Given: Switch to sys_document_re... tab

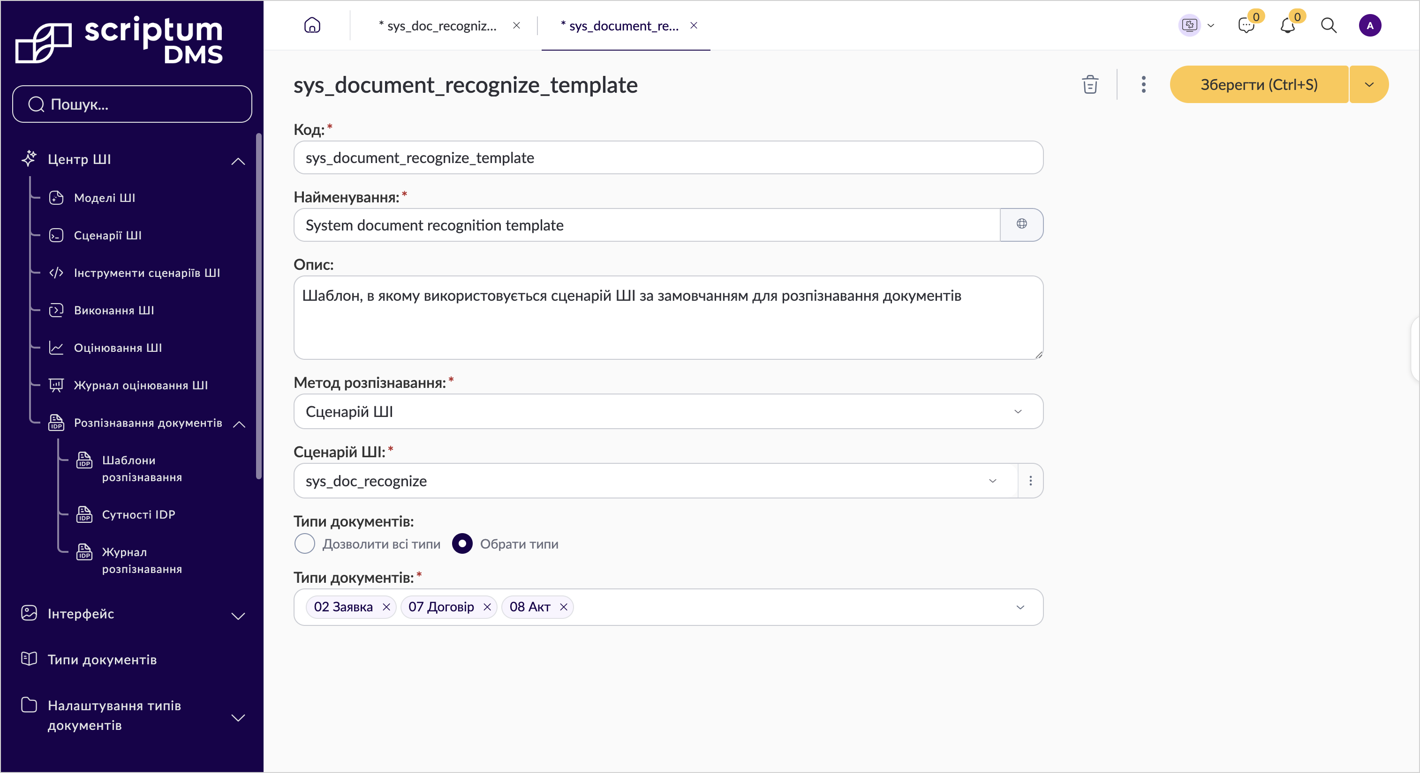Looking at the screenshot, I should point(620,25).
